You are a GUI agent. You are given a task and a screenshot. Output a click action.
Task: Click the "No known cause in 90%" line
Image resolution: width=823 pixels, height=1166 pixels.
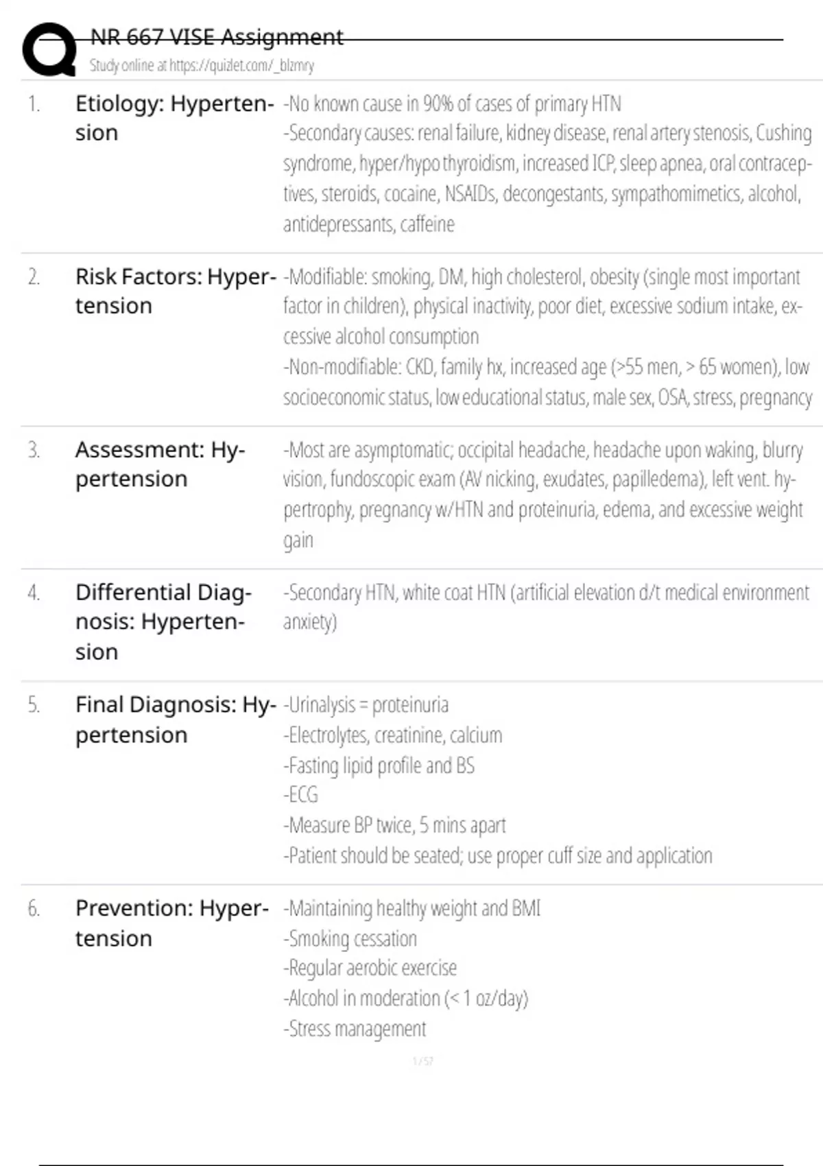pyautogui.click(x=453, y=104)
